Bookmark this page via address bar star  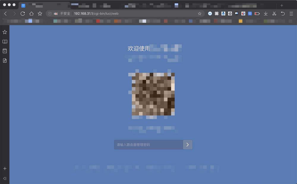200,14
